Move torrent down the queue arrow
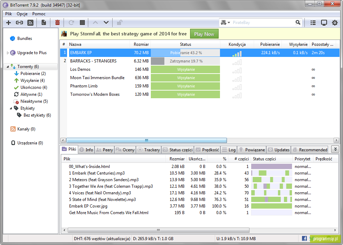 [106, 23]
